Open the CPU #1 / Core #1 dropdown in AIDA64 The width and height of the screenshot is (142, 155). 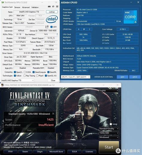coord(75,77)
